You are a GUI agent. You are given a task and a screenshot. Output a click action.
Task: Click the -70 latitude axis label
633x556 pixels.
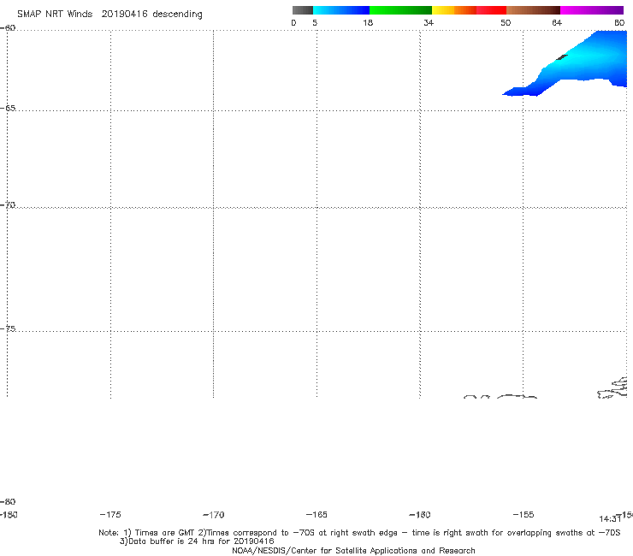[x=8, y=205]
